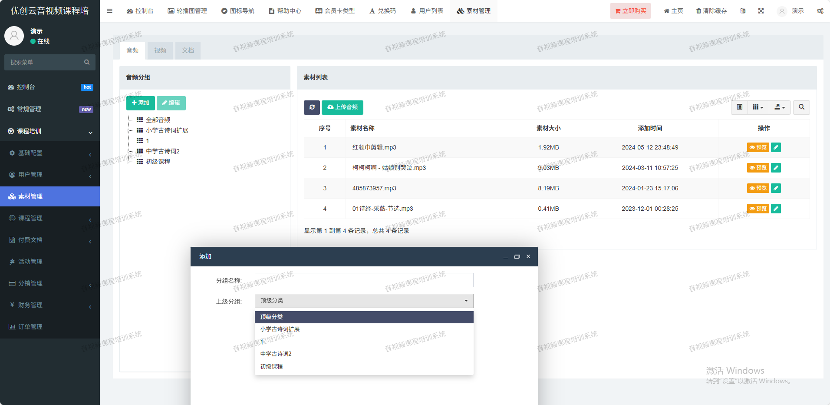Click the search icon in sidebar menu search
Image resolution: width=830 pixels, height=405 pixels.
click(x=87, y=62)
